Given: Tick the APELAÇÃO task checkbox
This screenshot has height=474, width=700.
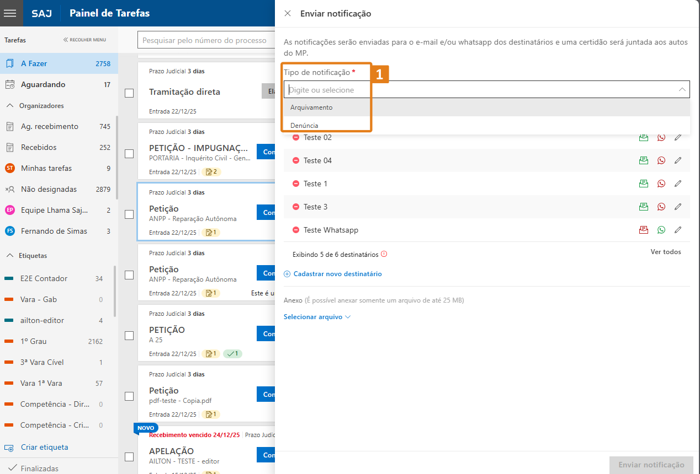Looking at the screenshot, I should pos(129,456).
